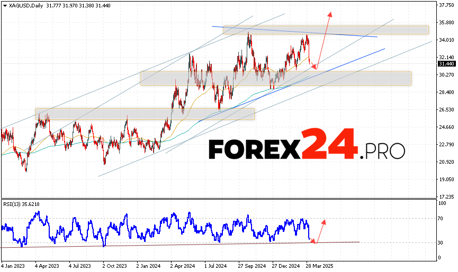458x272 pixels.
Task: Click the RSI 30 level label
Action: tap(441, 242)
